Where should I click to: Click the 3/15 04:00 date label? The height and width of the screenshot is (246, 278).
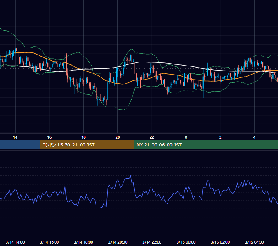(x=254, y=242)
